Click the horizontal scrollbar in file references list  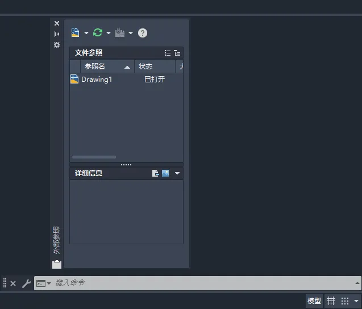point(94,157)
